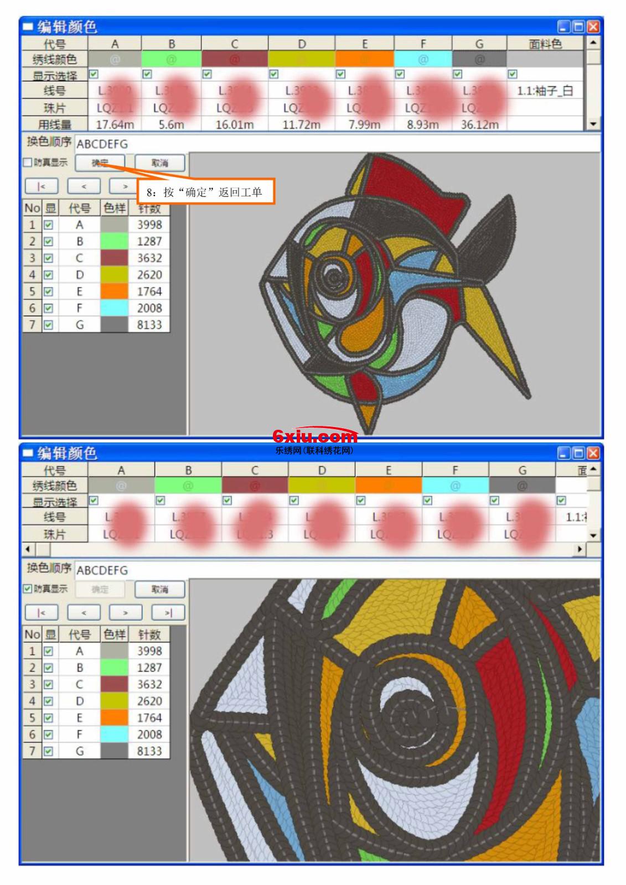Click the jump-to-first step button in lower window

pyautogui.click(x=42, y=612)
